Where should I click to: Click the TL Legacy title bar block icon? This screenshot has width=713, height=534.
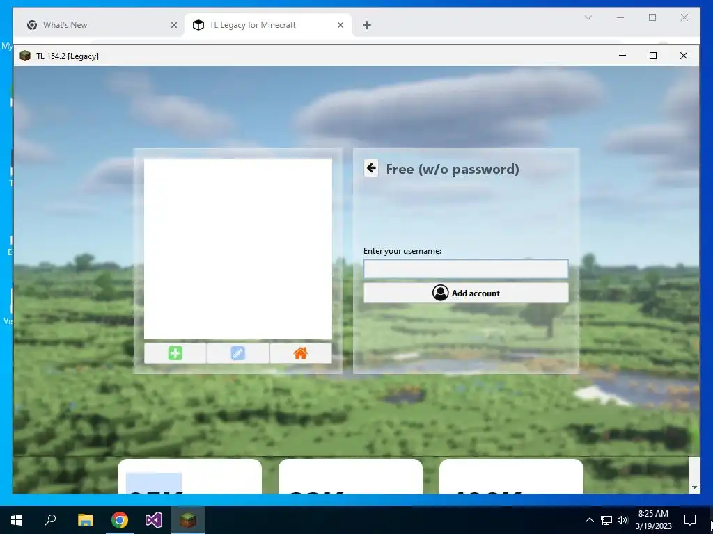pos(25,56)
